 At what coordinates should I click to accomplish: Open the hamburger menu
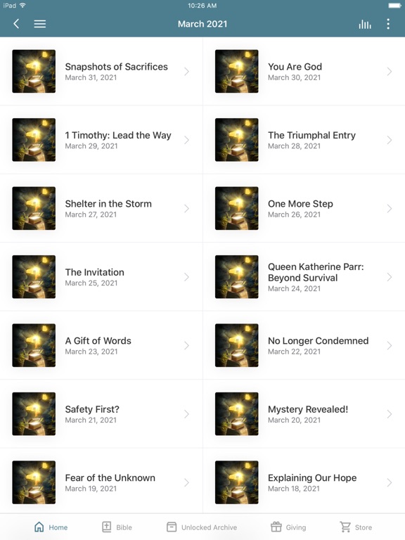tap(40, 24)
